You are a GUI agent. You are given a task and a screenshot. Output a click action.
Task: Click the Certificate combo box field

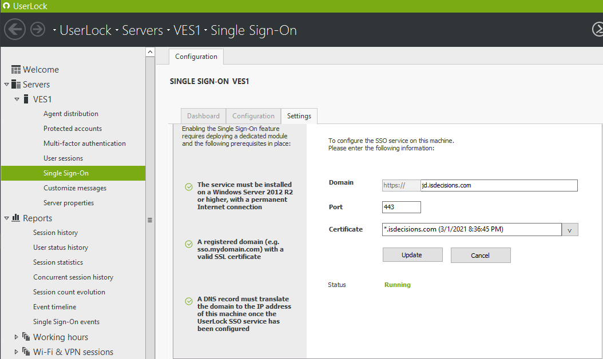pyautogui.click(x=472, y=229)
